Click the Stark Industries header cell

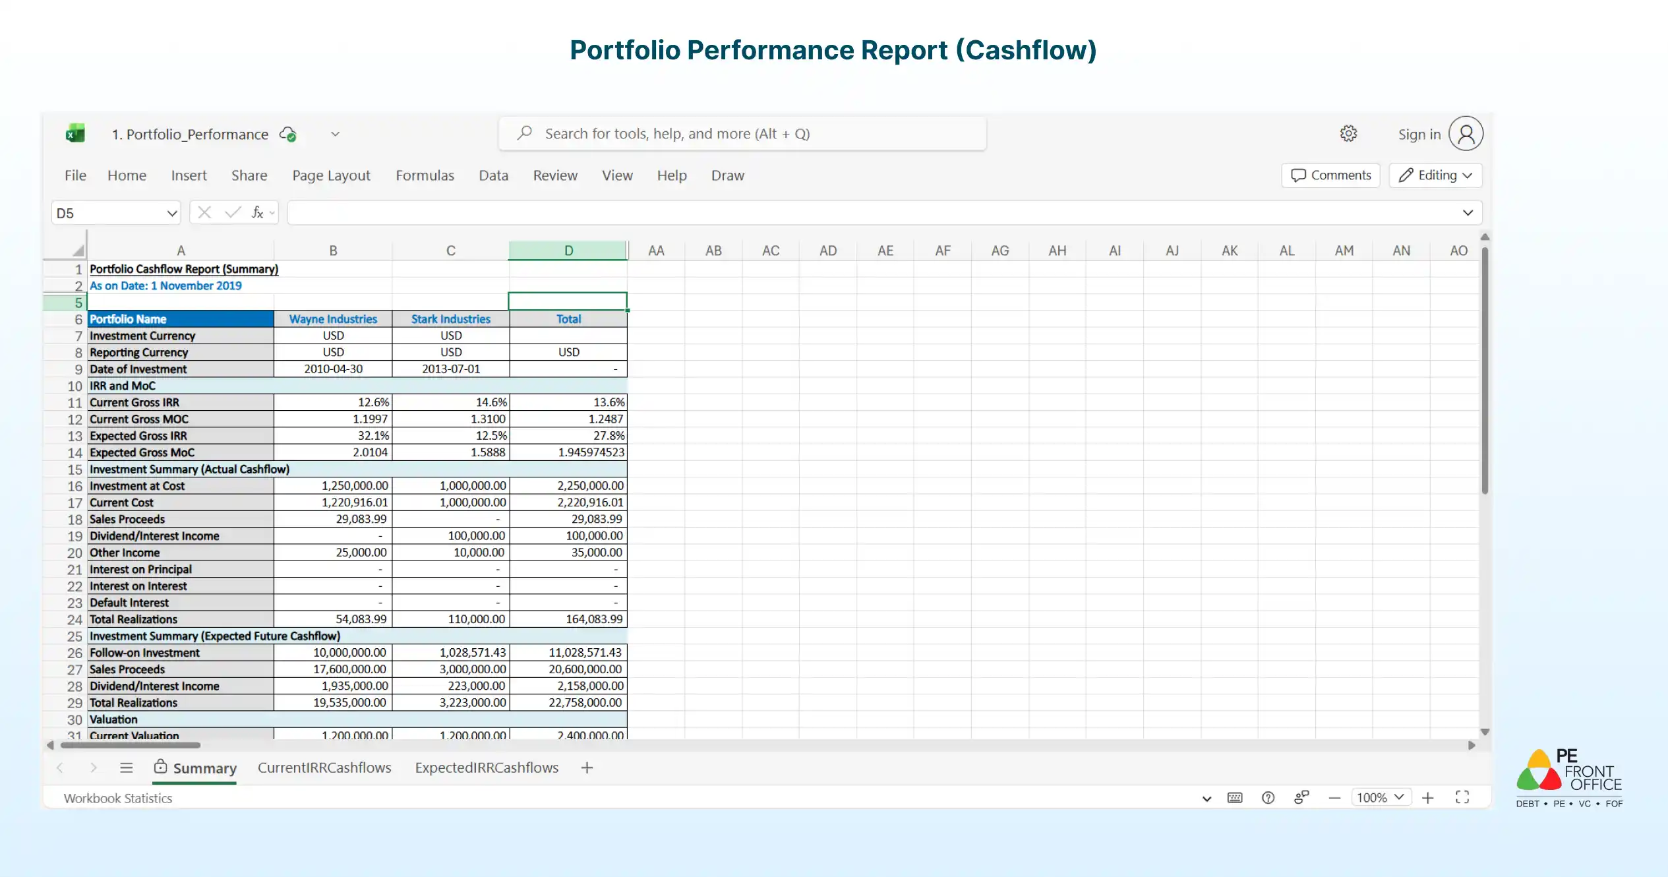tap(451, 319)
